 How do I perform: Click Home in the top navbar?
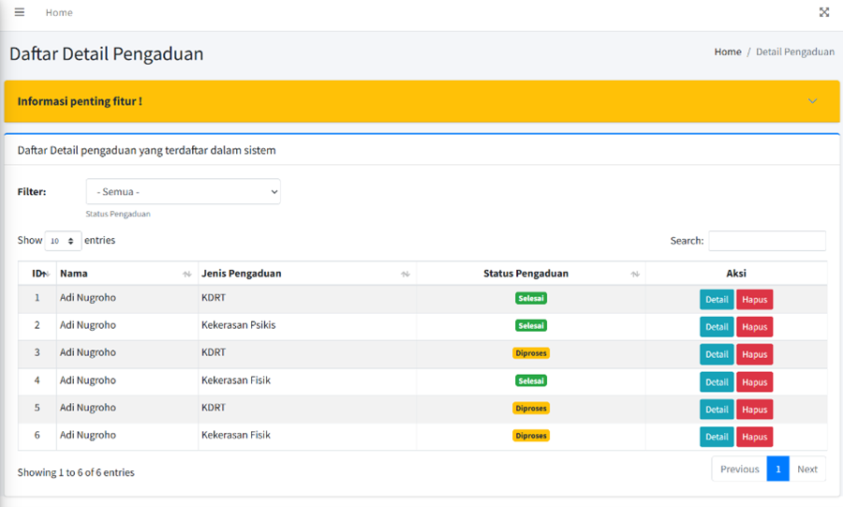[x=59, y=12]
